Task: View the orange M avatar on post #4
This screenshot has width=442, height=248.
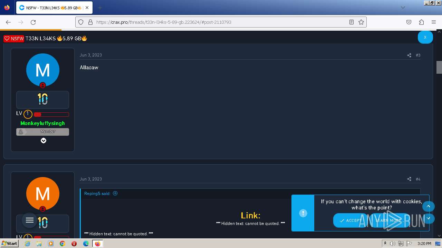Action: (43, 194)
